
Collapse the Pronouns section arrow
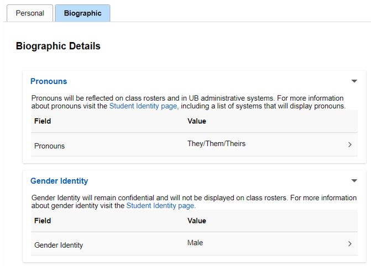[354, 81]
